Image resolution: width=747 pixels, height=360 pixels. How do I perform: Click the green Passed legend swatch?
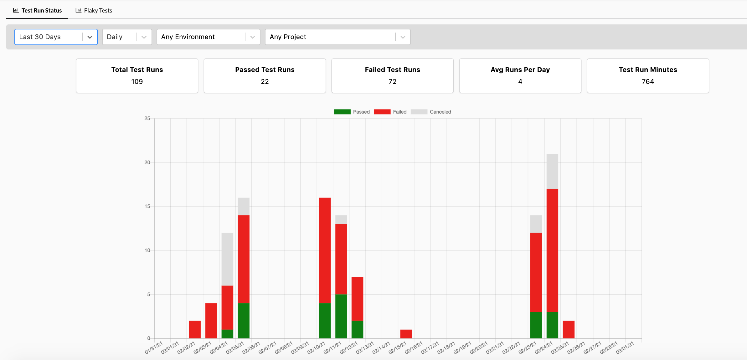[x=342, y=112]
